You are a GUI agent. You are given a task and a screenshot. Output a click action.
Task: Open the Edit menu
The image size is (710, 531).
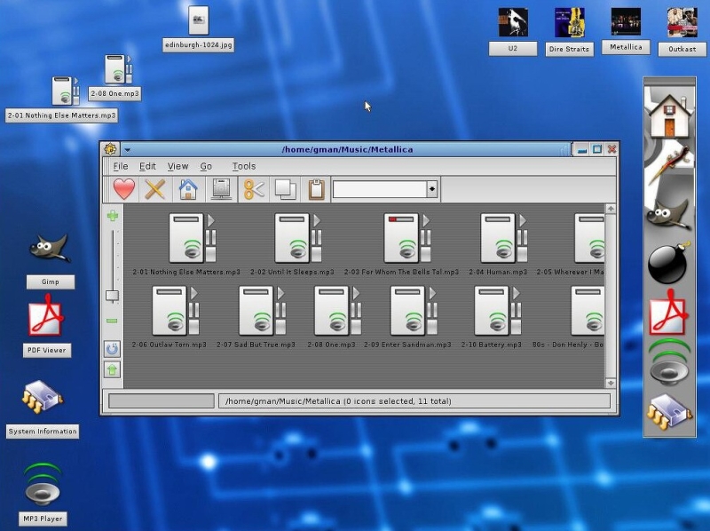(x=147, y=166)
